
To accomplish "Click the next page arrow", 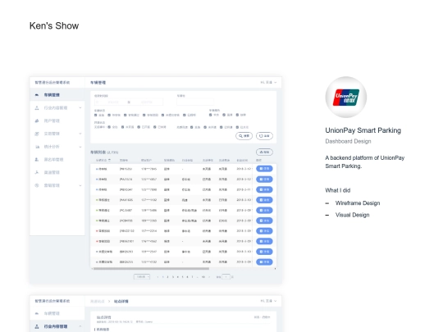I will [x=209, y=277].
